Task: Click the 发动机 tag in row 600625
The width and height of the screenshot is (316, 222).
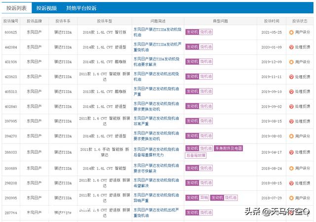Action: click(192, 32)
